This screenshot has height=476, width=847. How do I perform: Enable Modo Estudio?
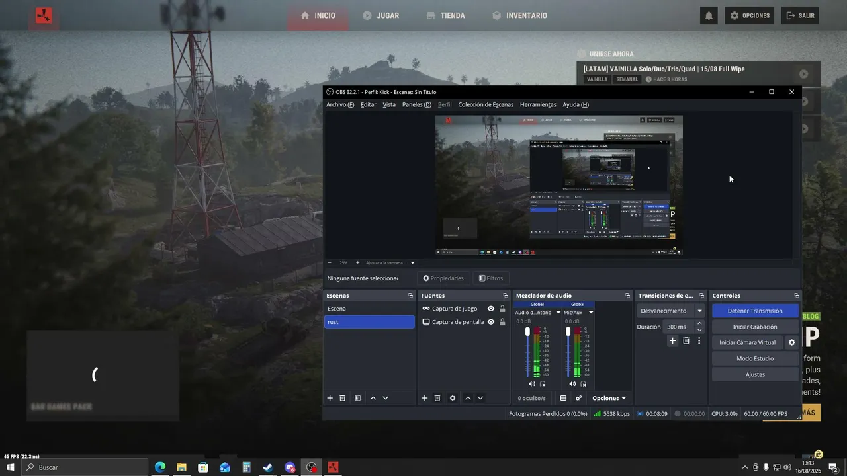755,358
